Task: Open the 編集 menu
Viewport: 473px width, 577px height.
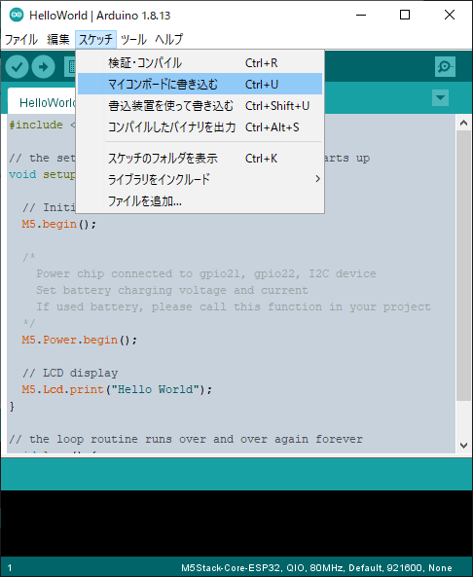Action: pos(58,39)
